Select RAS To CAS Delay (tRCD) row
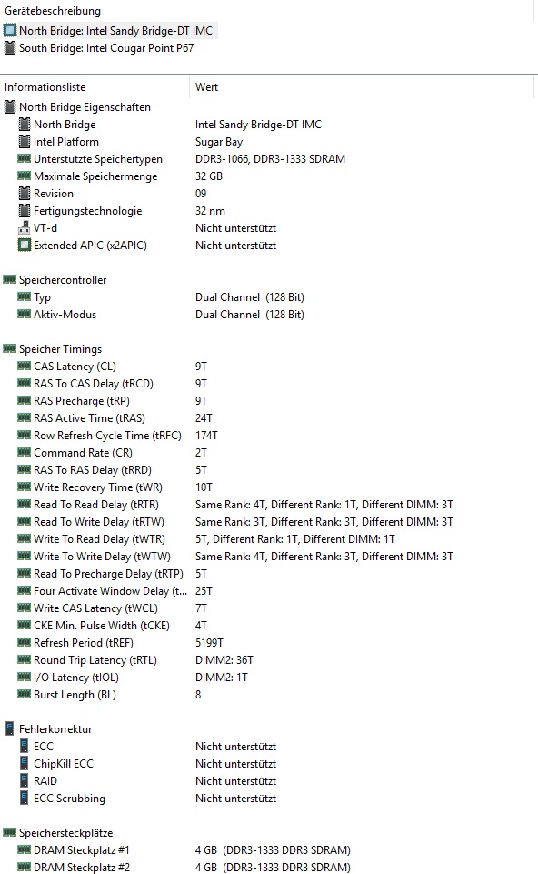The image size is (538, 874). point(94,384)
